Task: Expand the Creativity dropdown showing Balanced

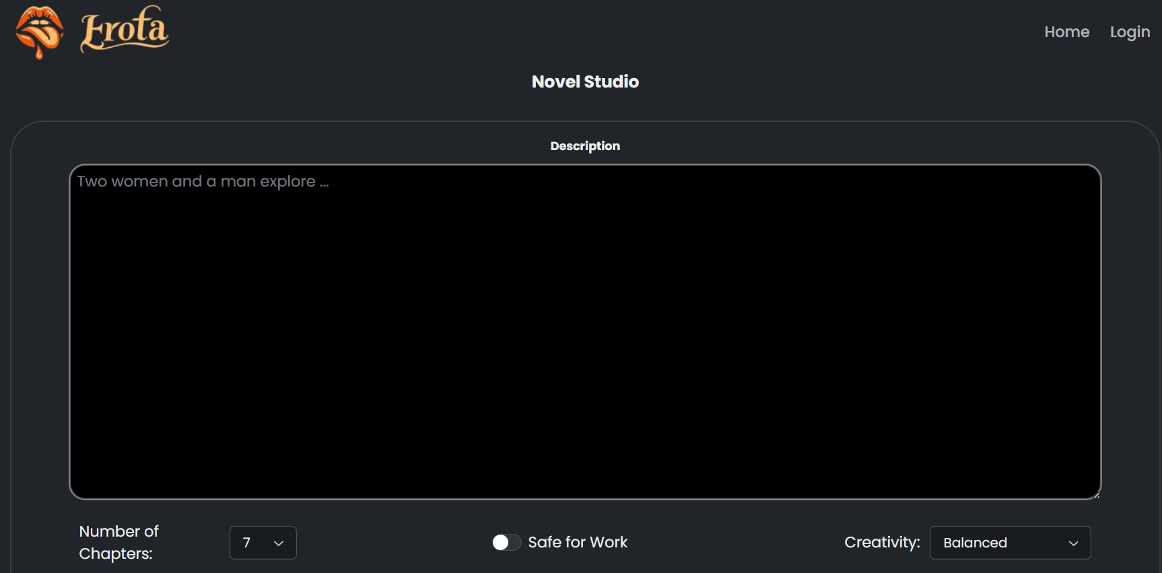Action: (1009, 543)
